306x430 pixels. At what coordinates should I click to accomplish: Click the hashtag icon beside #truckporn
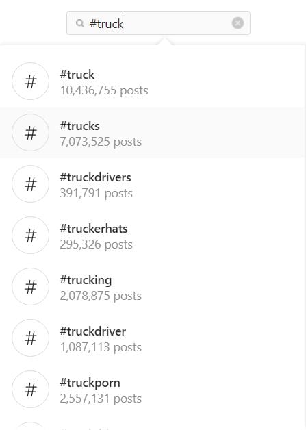point(30,389)
